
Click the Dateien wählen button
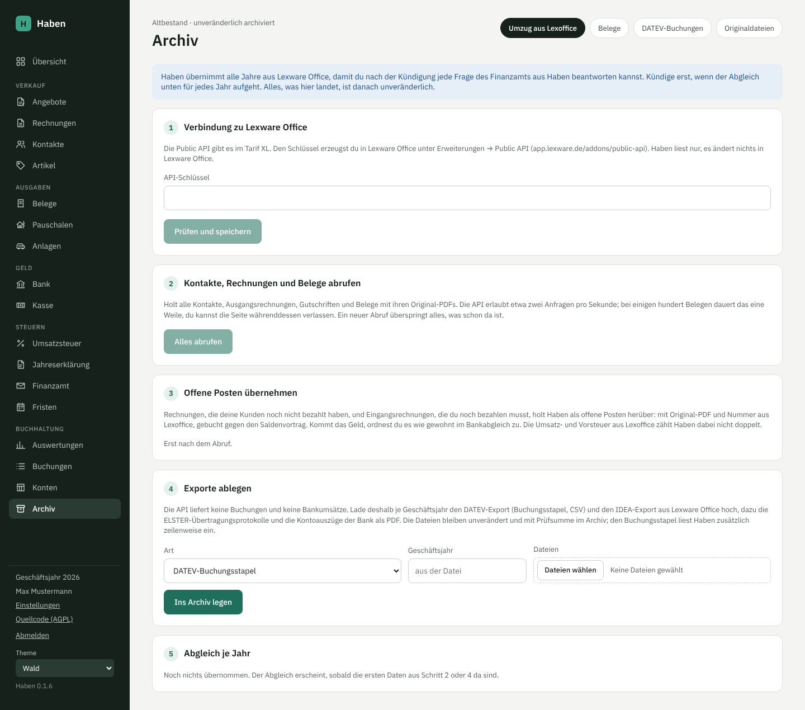570,570
